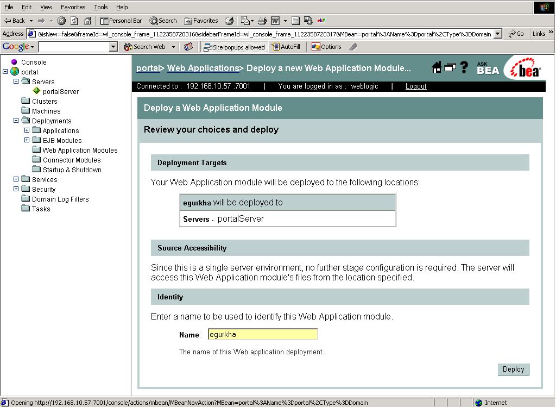The height and width of the screenshot is (407, 556).
Task: Click inside the Google search input box
Action: point(74,47)
